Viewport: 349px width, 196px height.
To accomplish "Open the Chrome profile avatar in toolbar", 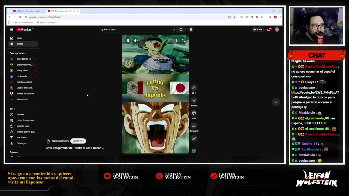I will (x=275, y=17).
